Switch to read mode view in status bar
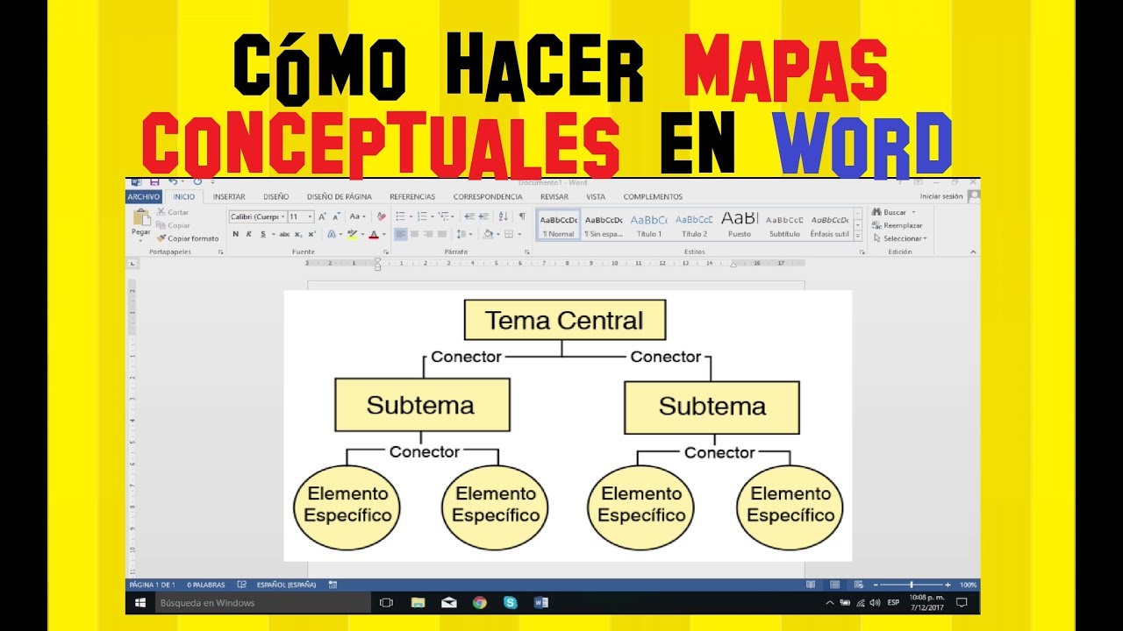 (811, 584)
